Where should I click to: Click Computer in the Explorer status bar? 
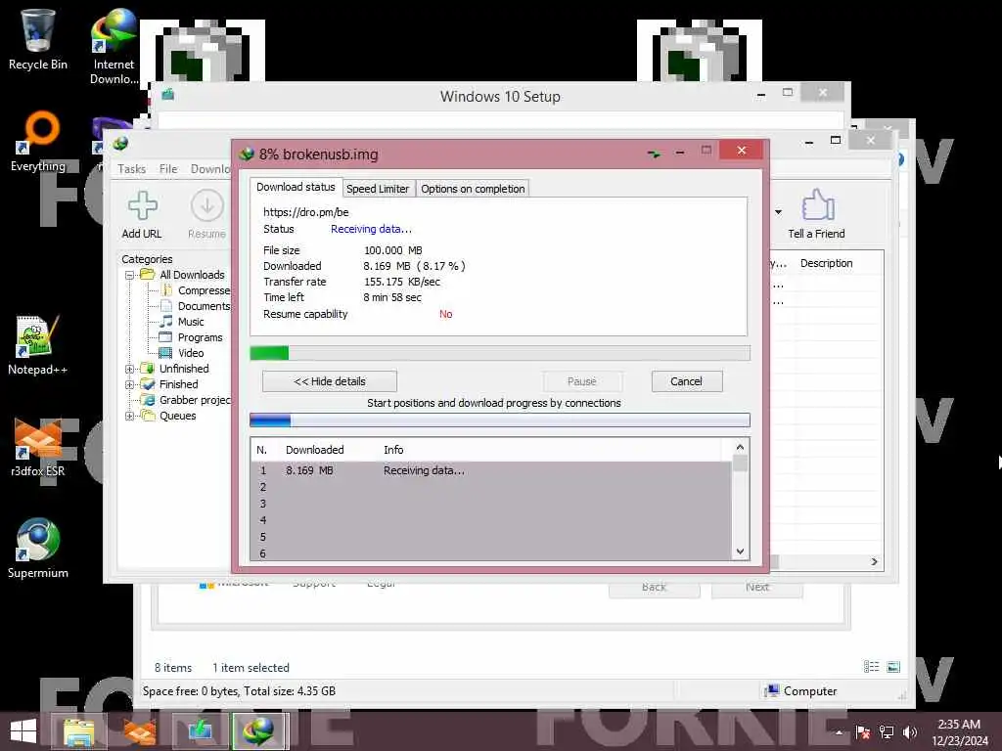pyautogui.click(x=802, y=691)
